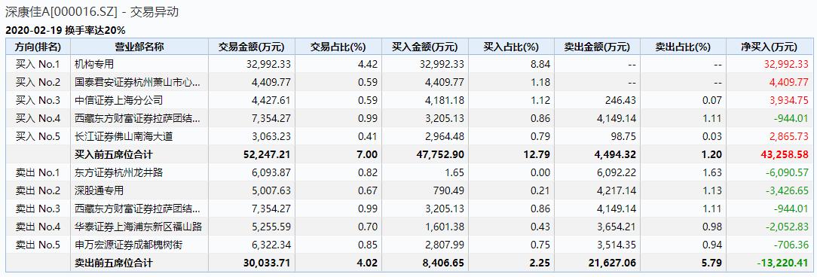This screenshot has height=277, width=817.
Task: Select the 买入 No.5 rank cell
Action: click(x=38, y=136)
